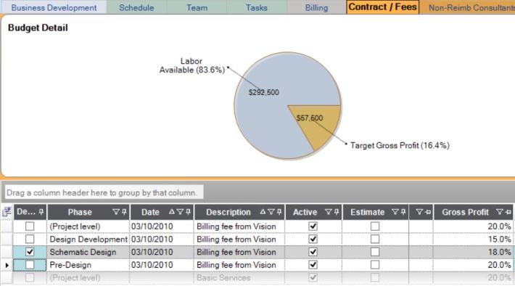Select the Contract / Fees tab

383,7
